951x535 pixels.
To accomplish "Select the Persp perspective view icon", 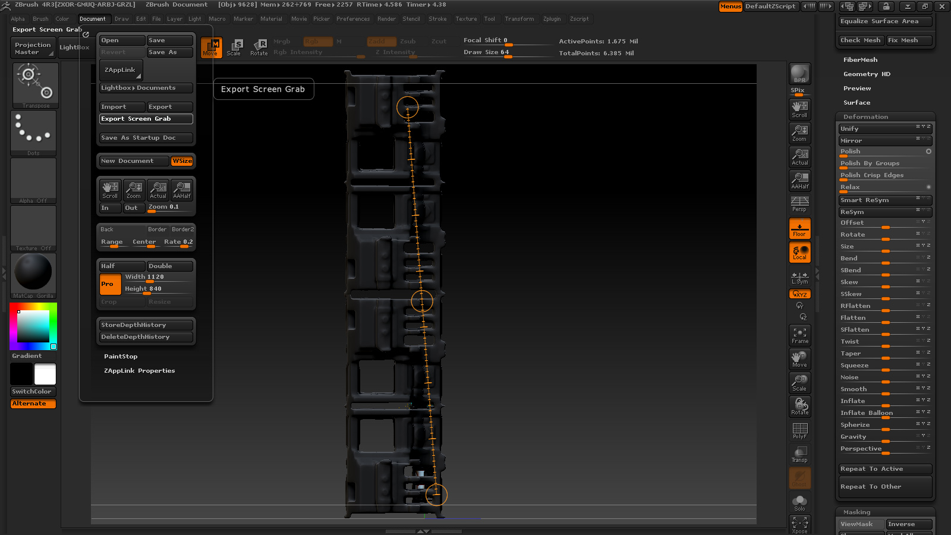I will click(799, 204).
